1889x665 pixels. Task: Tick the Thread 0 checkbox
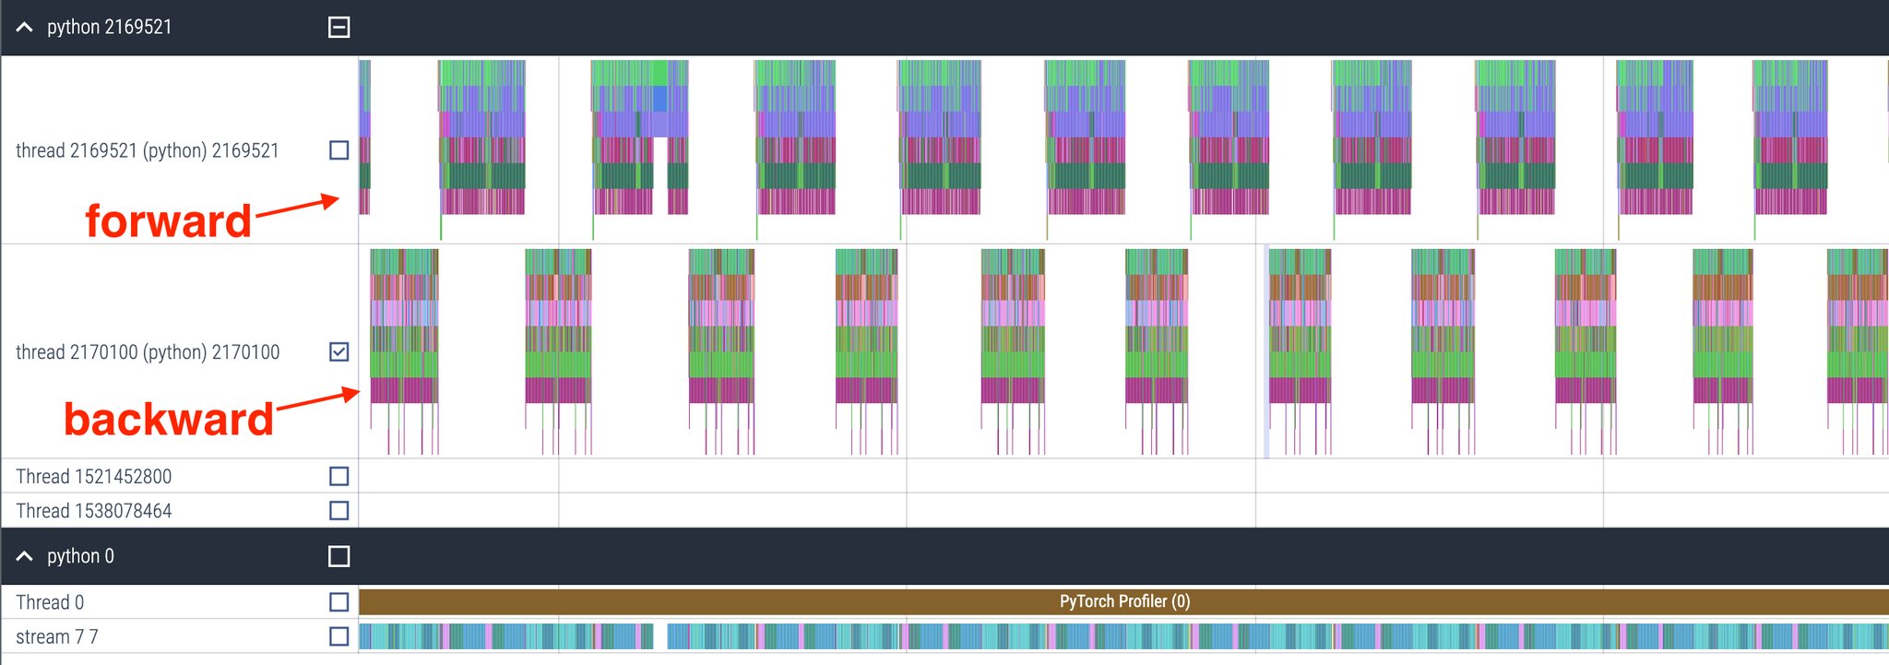pyautogui.click(x=339, y=602)
